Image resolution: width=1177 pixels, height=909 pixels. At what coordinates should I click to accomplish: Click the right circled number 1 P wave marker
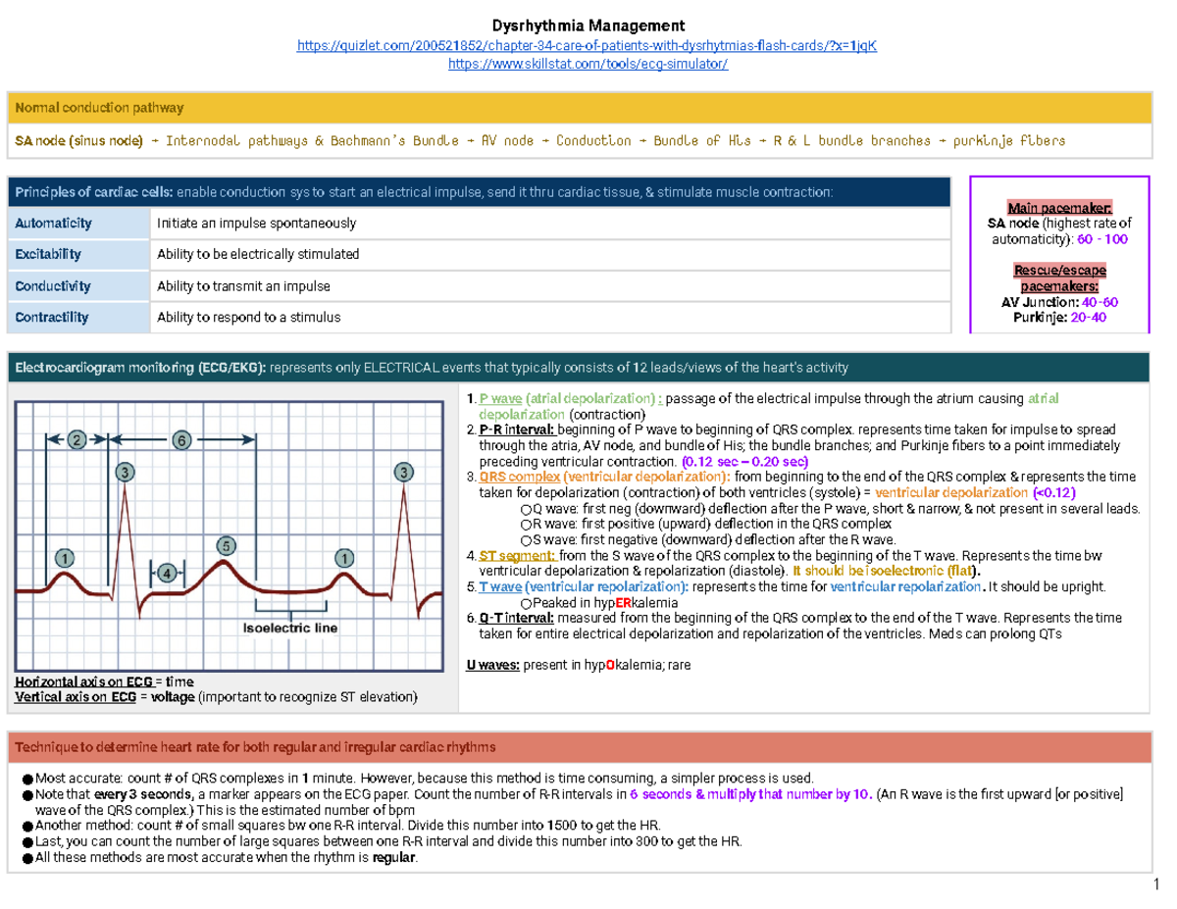[344, 557]
